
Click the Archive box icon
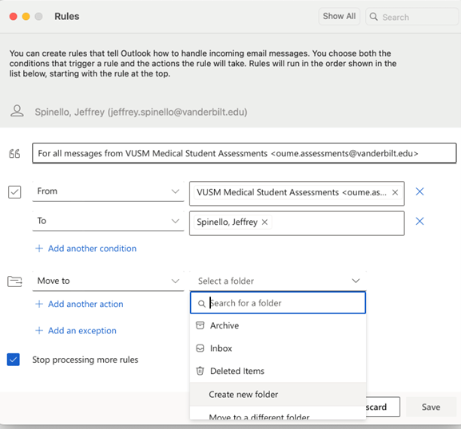point(200,325)
